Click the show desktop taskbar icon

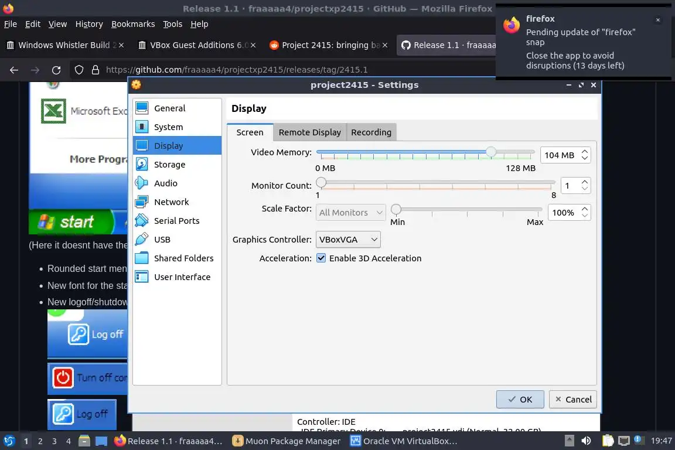101,441
